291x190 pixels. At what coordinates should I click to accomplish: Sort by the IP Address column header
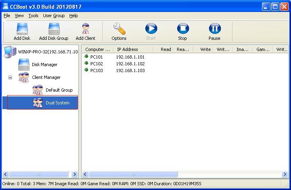click(x=133, y=49)
